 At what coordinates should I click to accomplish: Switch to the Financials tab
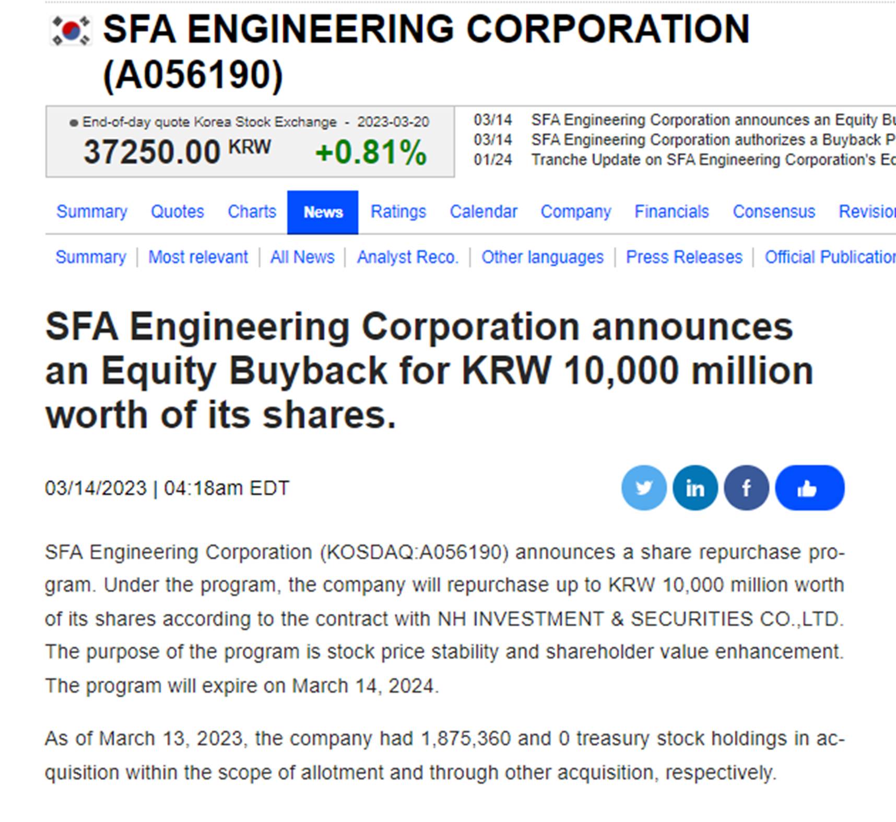coord(672,212)
